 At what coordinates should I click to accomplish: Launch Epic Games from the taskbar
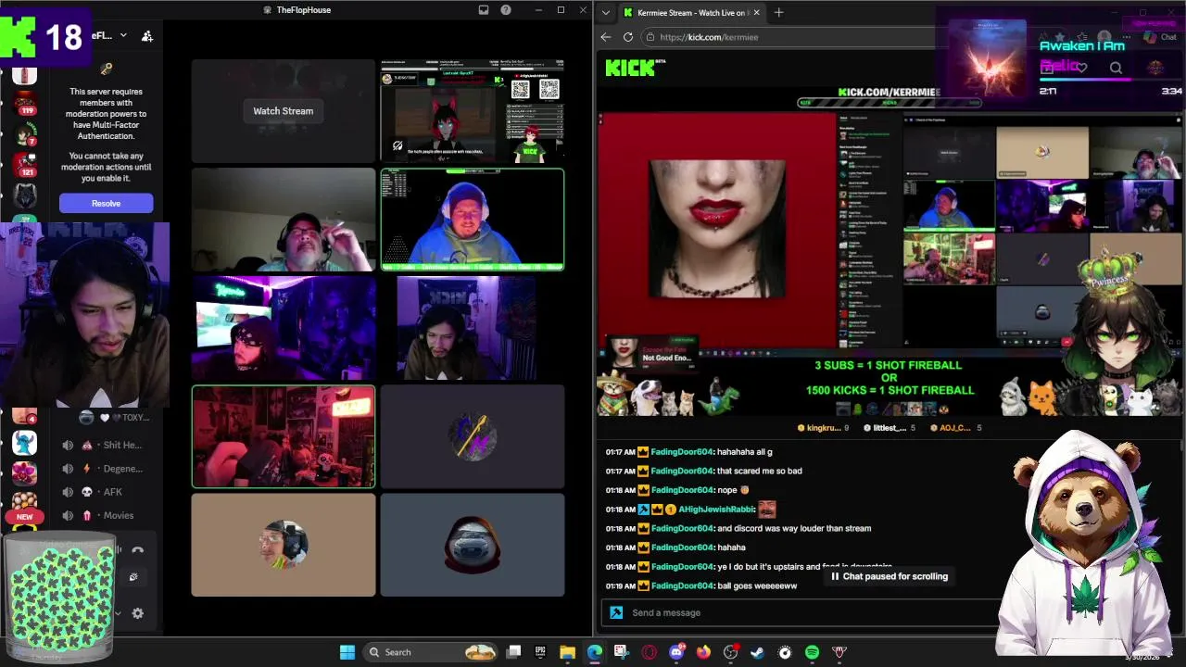[x=540, y=652]
